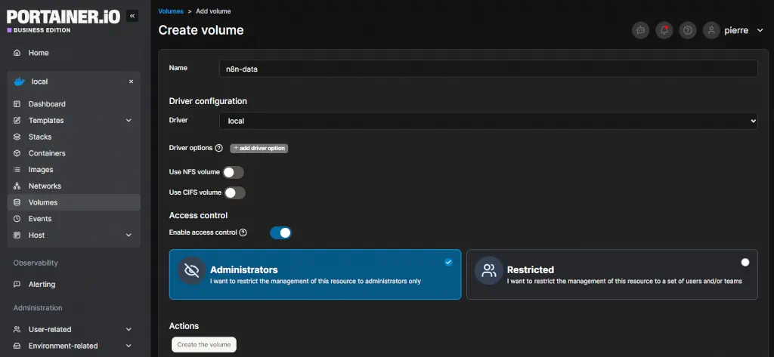774x357 pixels.
Task: Show Driver options help tooltip icon
Action: (x=218, y=148)
